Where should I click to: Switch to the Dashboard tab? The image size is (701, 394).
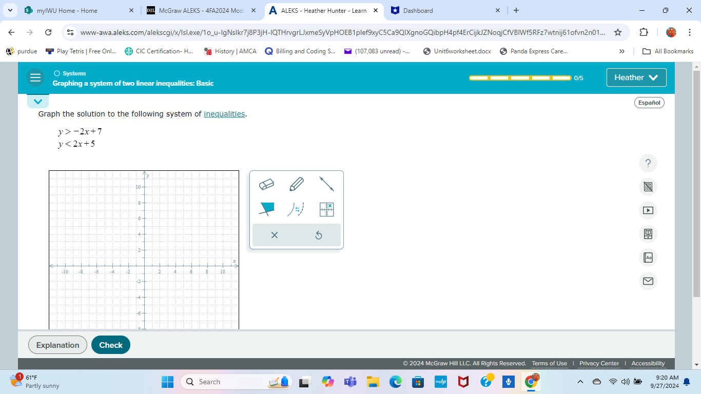(x=444, y=10)
